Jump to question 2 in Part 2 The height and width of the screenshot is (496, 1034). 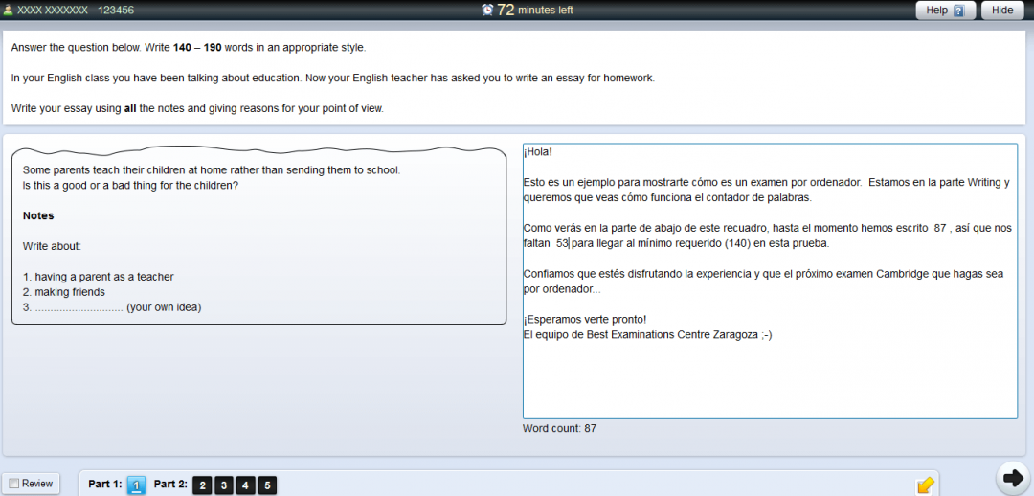click(202, 485)
